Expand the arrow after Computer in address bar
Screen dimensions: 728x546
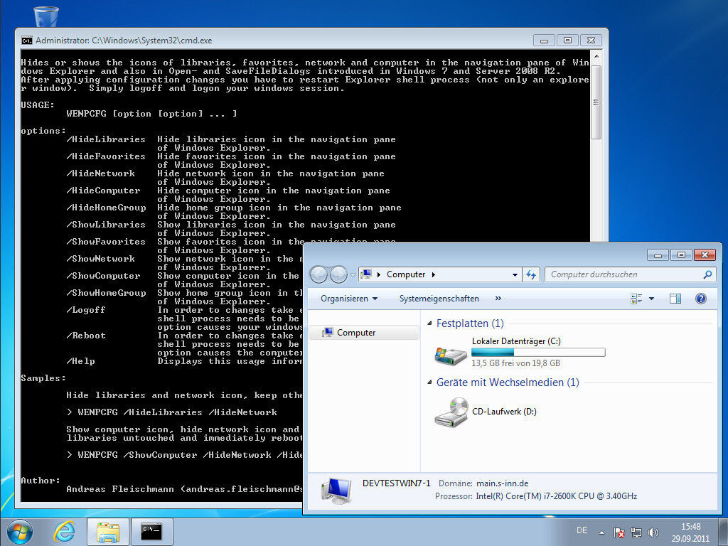tap(433, 274)
